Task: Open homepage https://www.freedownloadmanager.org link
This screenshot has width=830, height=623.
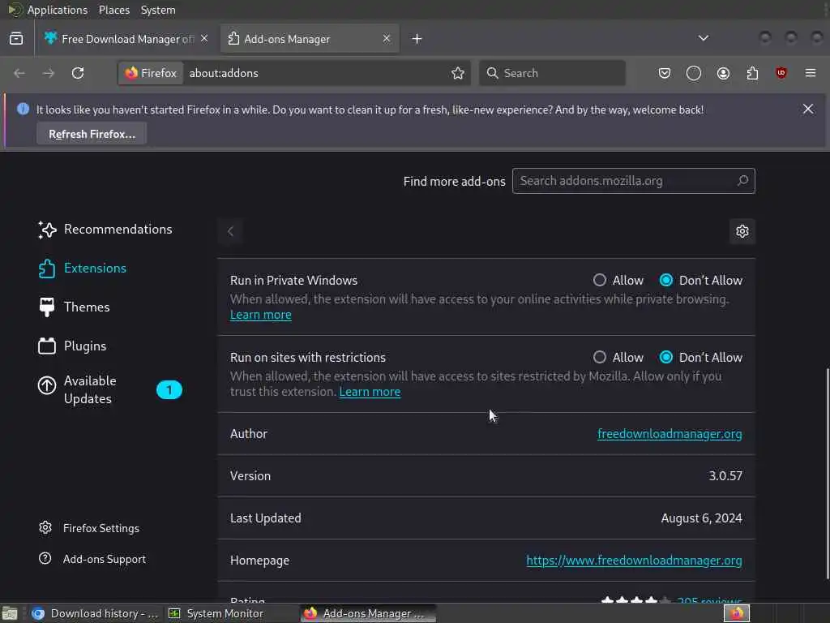Action: 634,561
